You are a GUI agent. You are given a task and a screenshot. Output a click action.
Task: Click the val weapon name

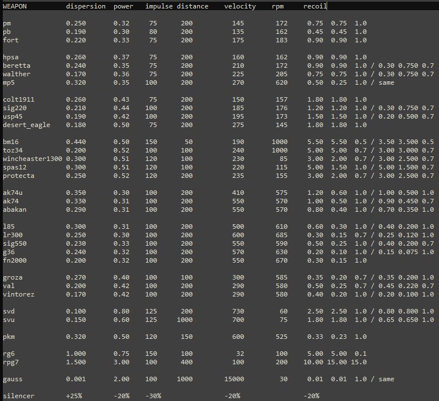pyautogui.click(x=8, y=286)
